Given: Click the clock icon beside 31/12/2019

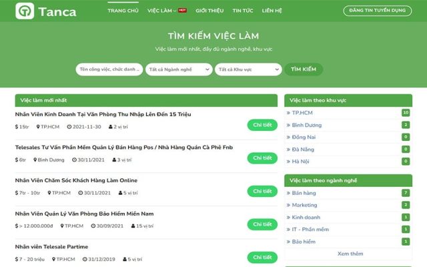Looking at the screenshot, I should (x=85, y=259).
